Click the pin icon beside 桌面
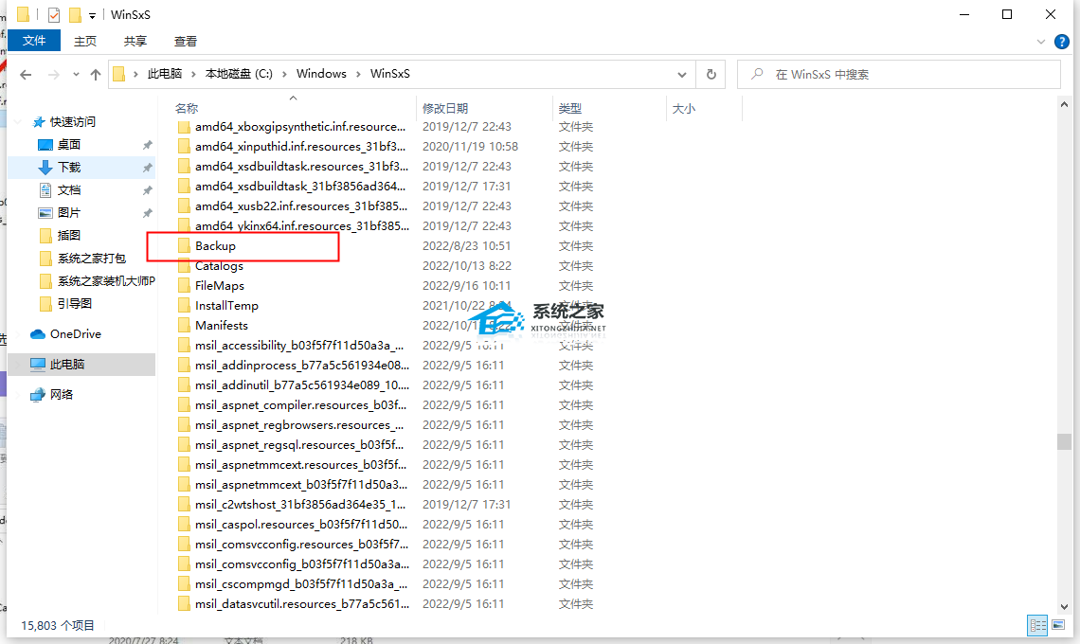1080x644 pixels. [x=147, y=145]
